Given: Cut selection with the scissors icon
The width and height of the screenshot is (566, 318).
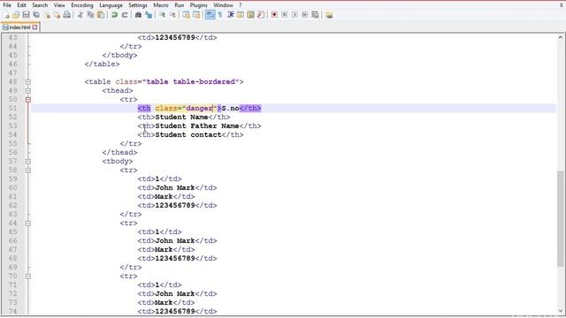Looking at the screenshot, I should [80, 15].
